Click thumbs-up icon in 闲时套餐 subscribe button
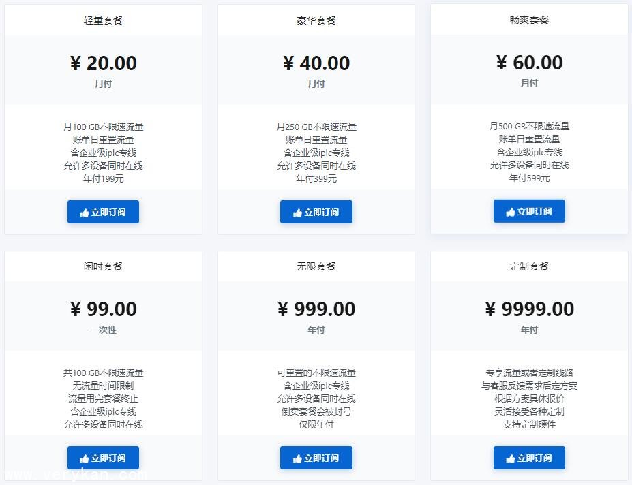Screen dimensions: 632x485 pyautogui.click(x=85, y=459)
